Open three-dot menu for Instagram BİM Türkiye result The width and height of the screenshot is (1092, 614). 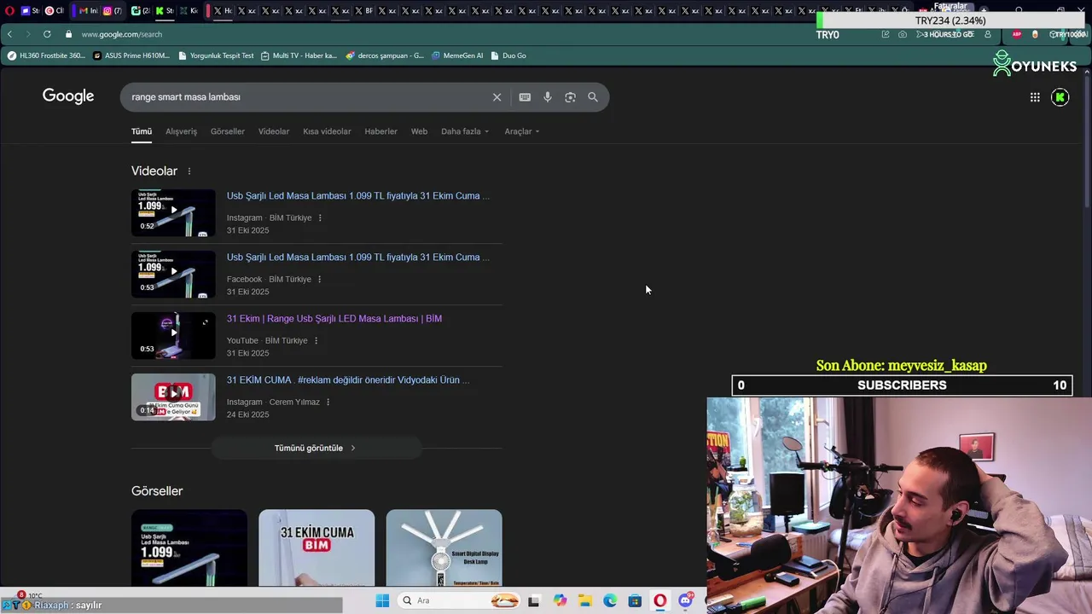tap(320, 218)
